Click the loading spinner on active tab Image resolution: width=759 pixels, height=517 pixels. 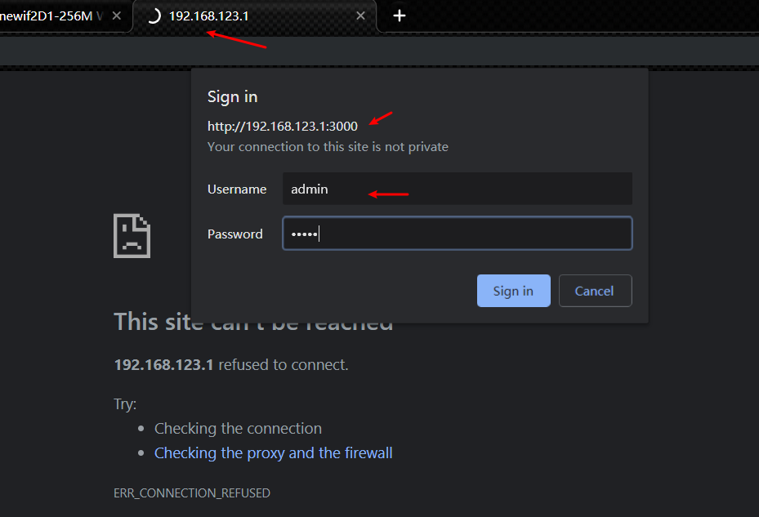153,16
